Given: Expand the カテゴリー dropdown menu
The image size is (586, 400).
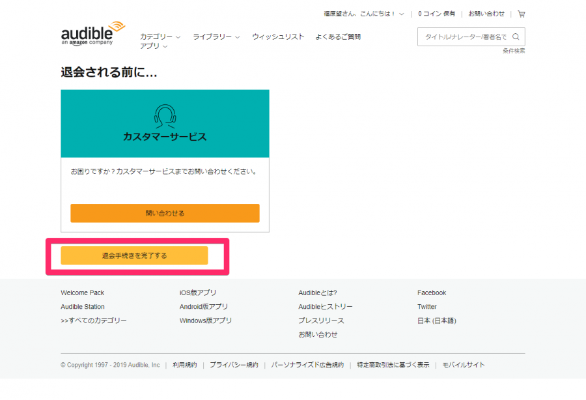Looking at the screenshot, I should (x=160, y=36).
